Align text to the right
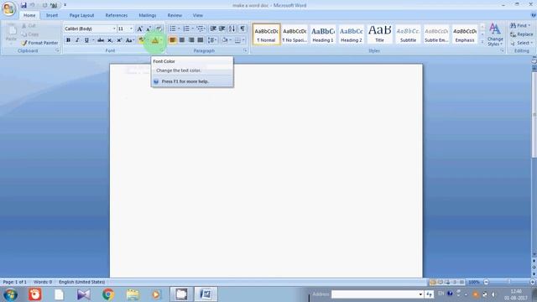 [x=191, y=40]
